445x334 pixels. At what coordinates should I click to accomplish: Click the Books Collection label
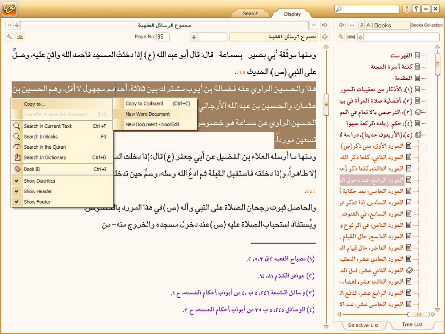(x=427, y=25)
